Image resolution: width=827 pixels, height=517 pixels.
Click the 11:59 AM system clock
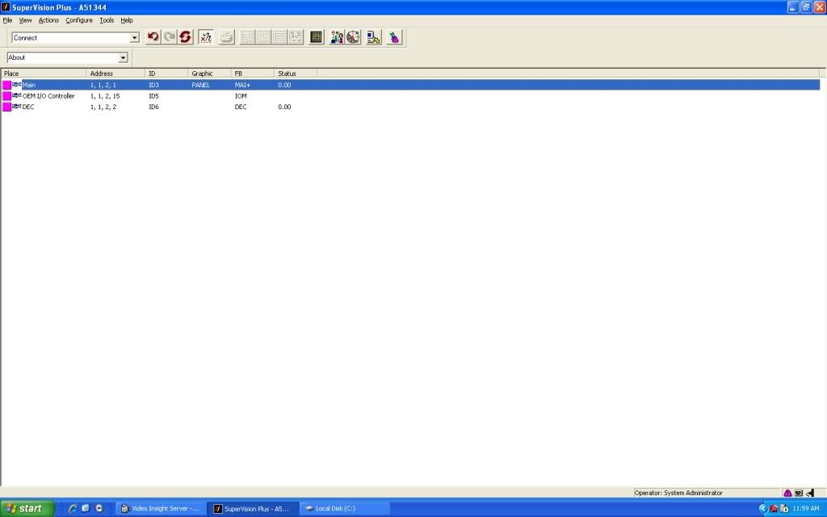tap(806, 509)
